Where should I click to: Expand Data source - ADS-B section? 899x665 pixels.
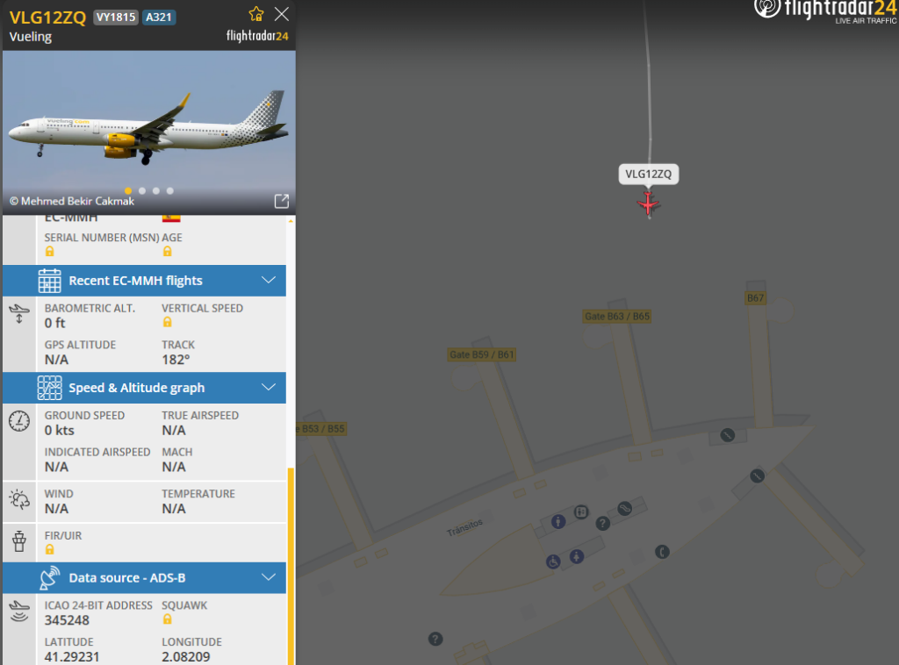(145, 578)
